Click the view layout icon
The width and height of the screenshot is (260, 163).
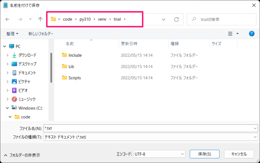pos(230,34)
